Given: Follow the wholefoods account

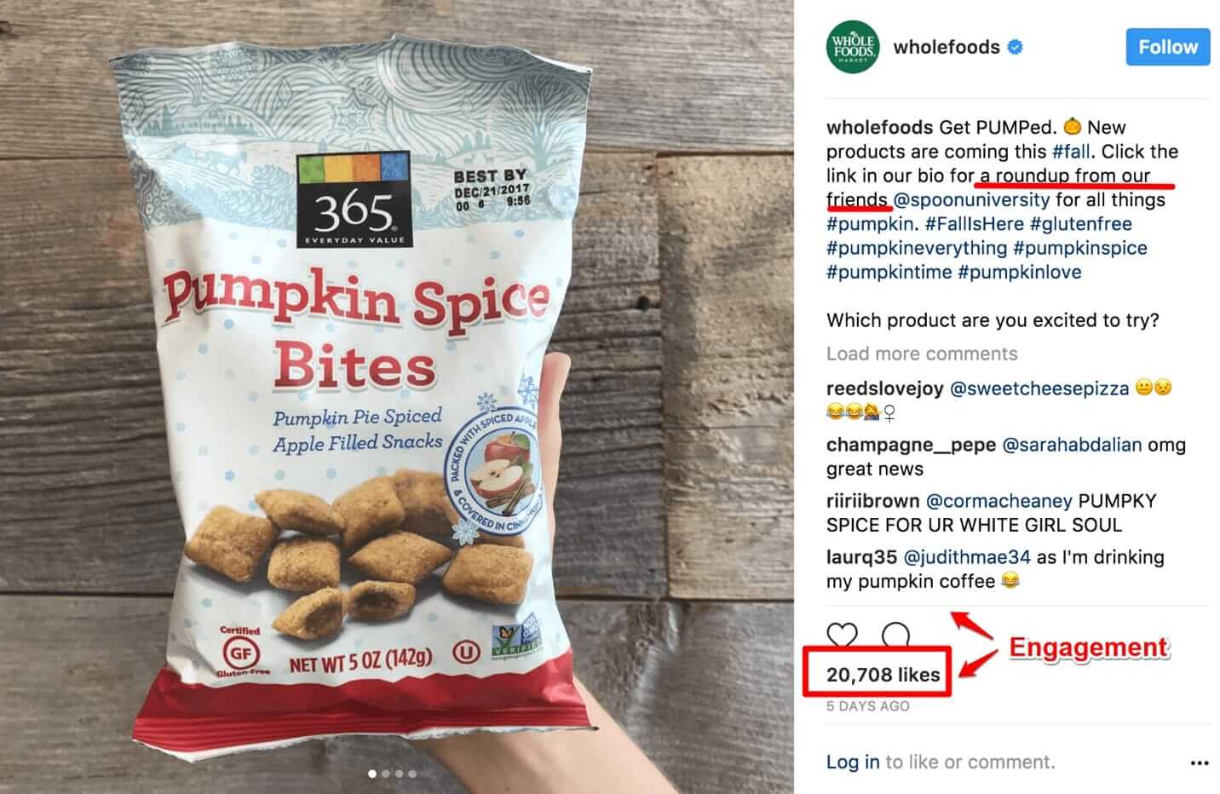Looking at the screenshot, I should coord(1168,47).
